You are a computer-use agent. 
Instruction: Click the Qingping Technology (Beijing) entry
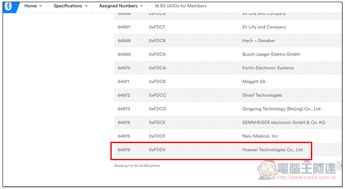[x=282, y=109]
